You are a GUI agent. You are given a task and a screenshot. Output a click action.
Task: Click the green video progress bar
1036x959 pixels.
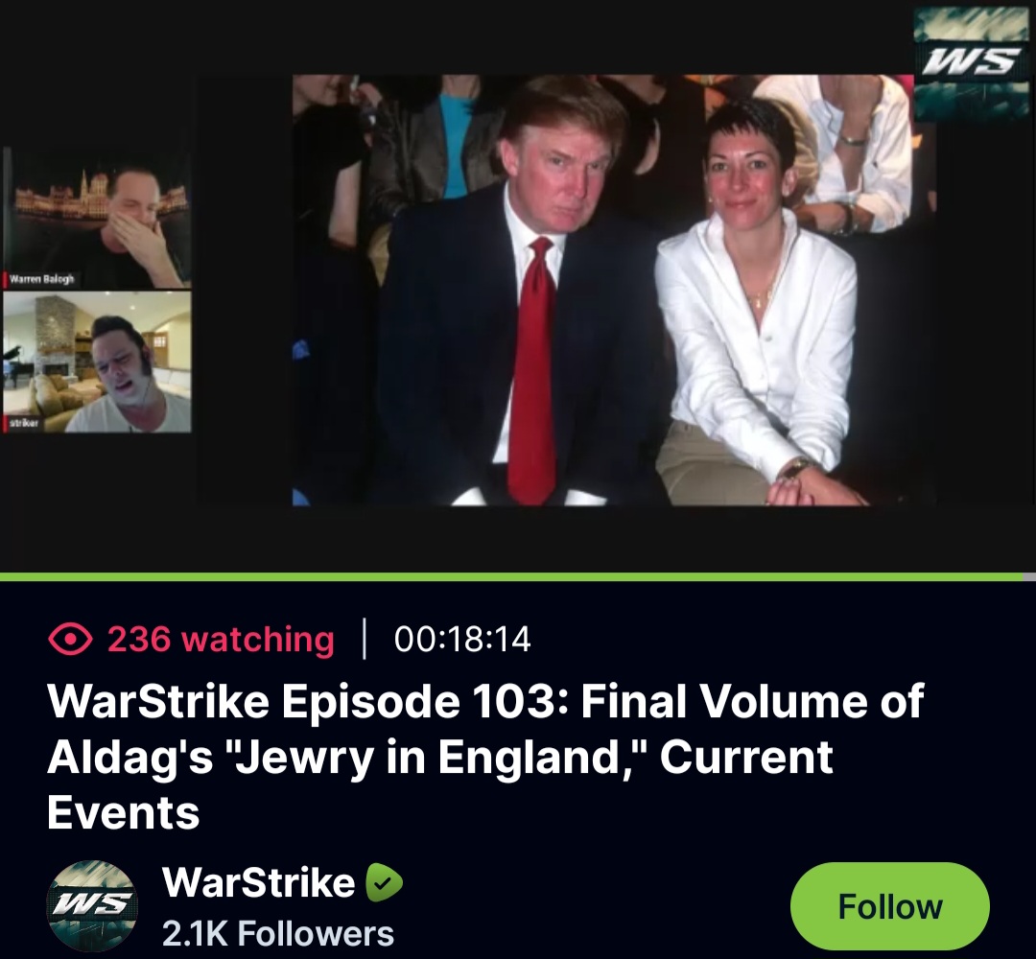click(x=510, y=577)
